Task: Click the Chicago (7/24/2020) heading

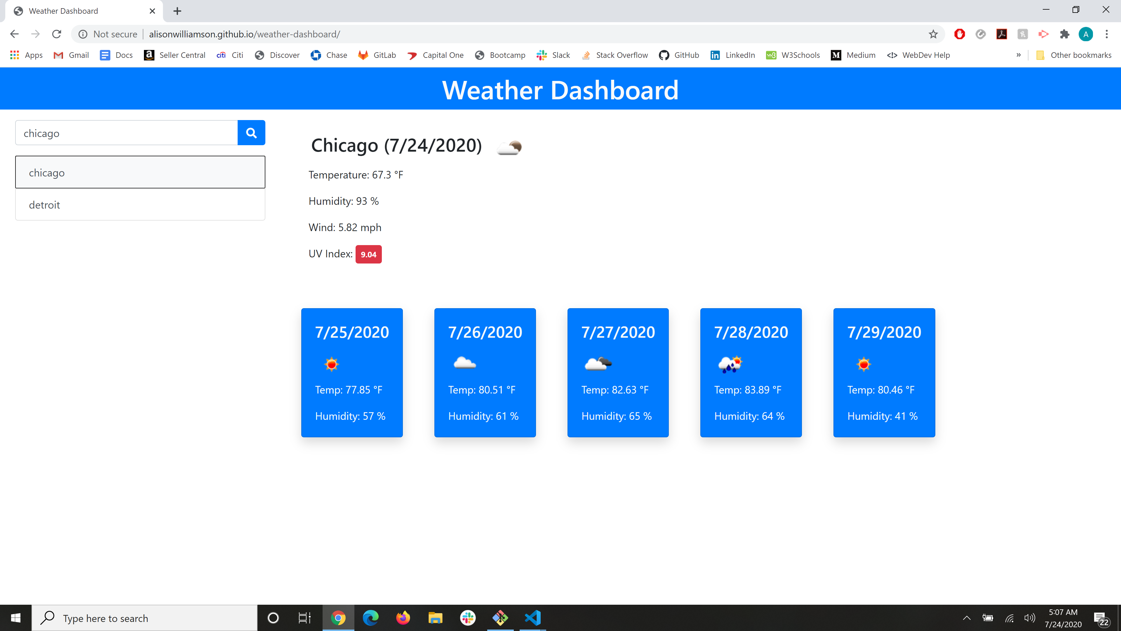Action: 396,145
